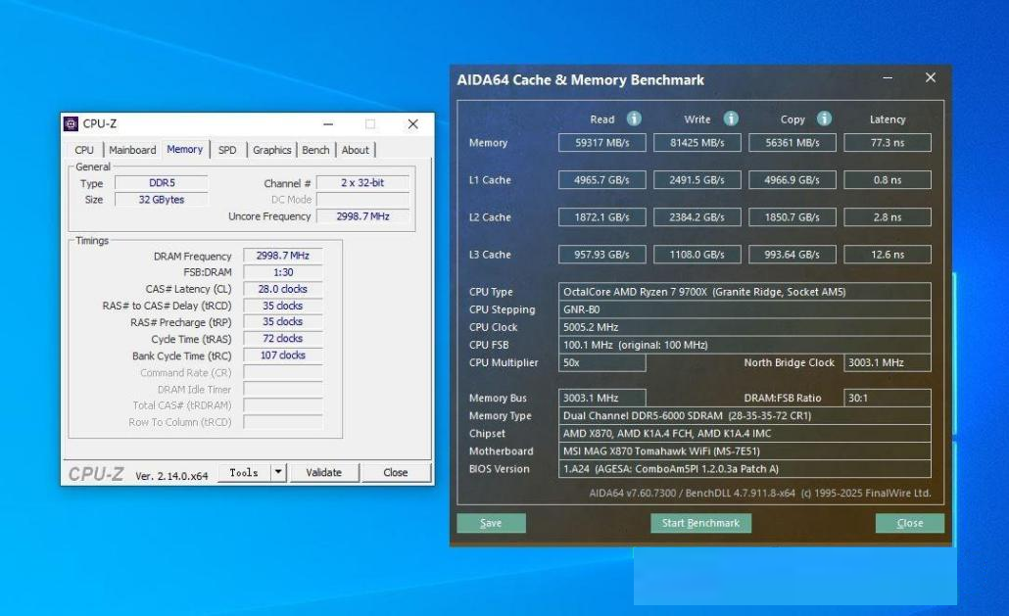Open the SPD tab in CPU-Z

[x=227, y=150]
